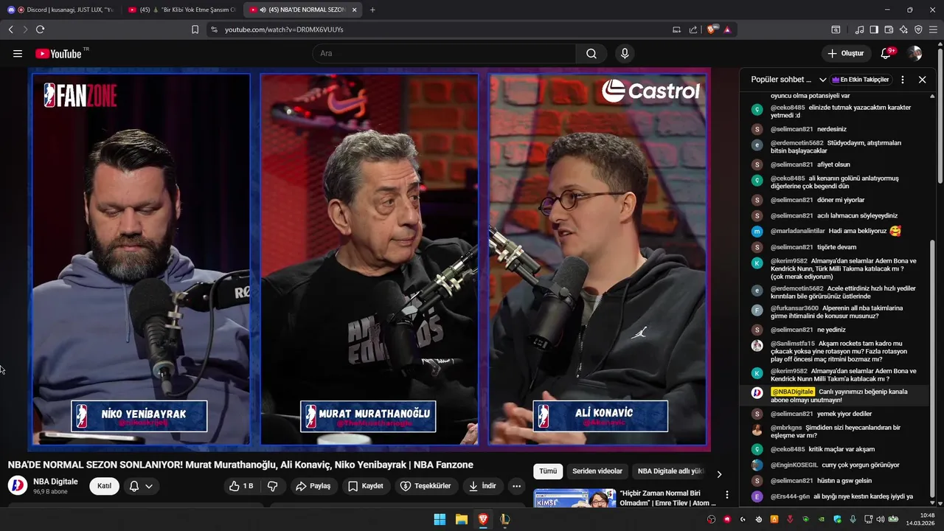
Task: Open the Hiçbir Zaman Normal Biri Olmadım thumbnail
Action: [x=575, y=499]
